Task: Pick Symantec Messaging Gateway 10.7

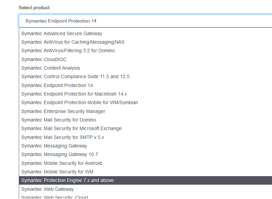Action: pos(145,154)
